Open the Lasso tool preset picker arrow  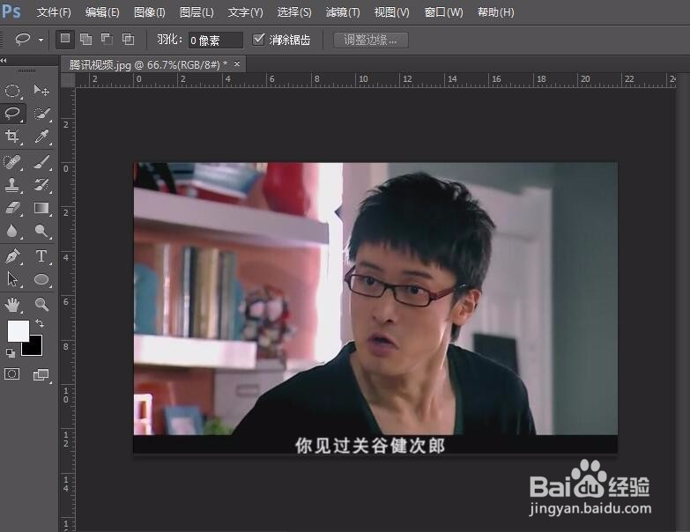click(41, 40)
